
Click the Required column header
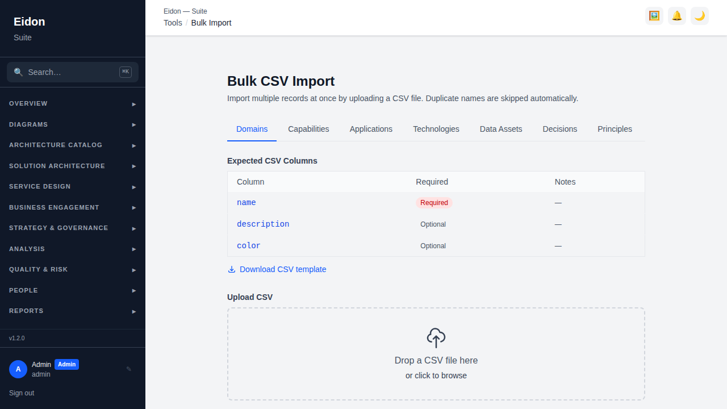pos(432,182)
